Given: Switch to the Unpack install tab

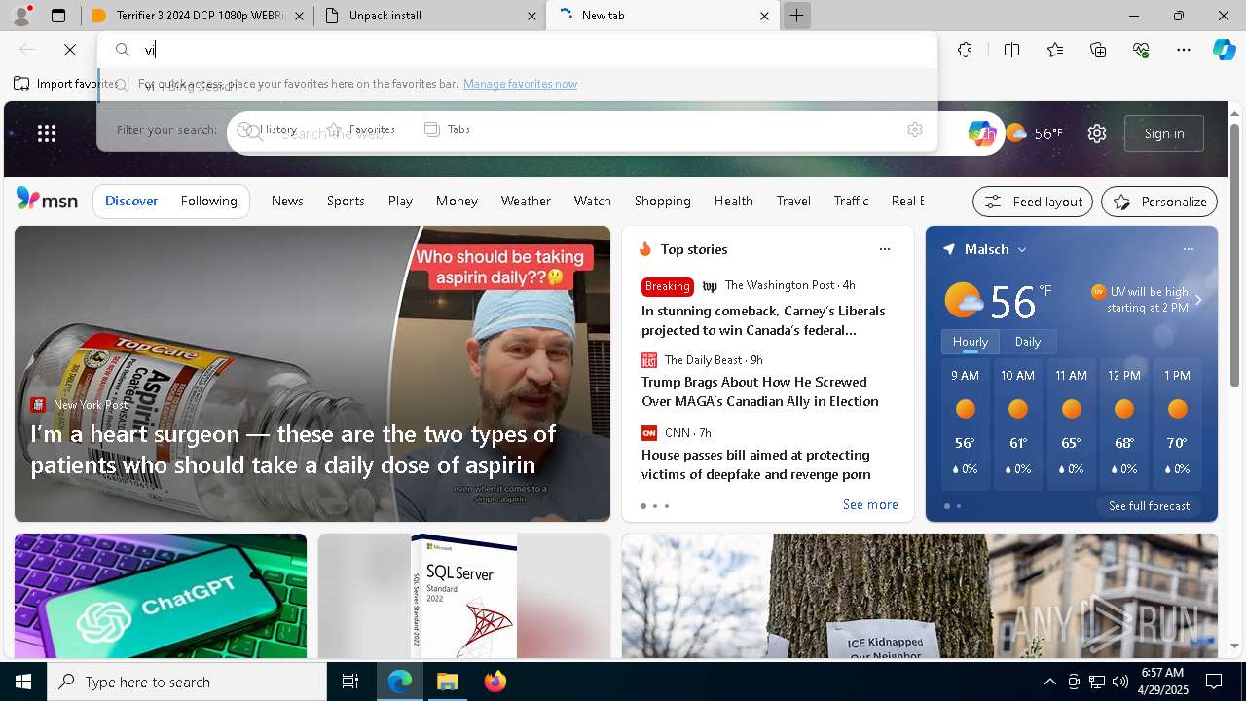Looking at the screenshot, I should (429, 16).
